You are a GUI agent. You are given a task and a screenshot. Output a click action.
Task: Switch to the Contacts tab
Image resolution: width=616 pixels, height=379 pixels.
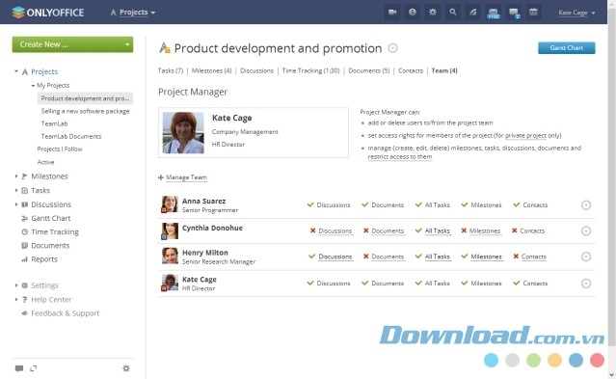411,70
